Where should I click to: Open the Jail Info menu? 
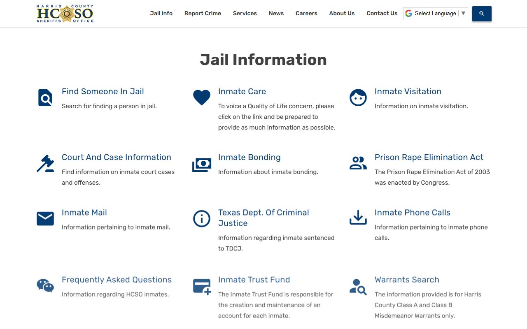[x=161, y=13]
